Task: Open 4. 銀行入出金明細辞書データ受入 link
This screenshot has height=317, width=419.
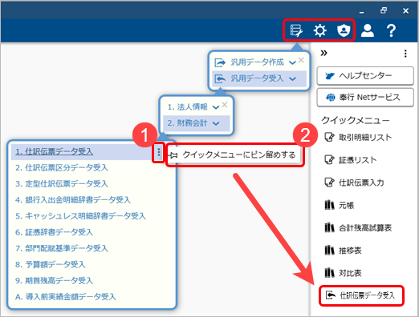Action: tap(73, 200)
